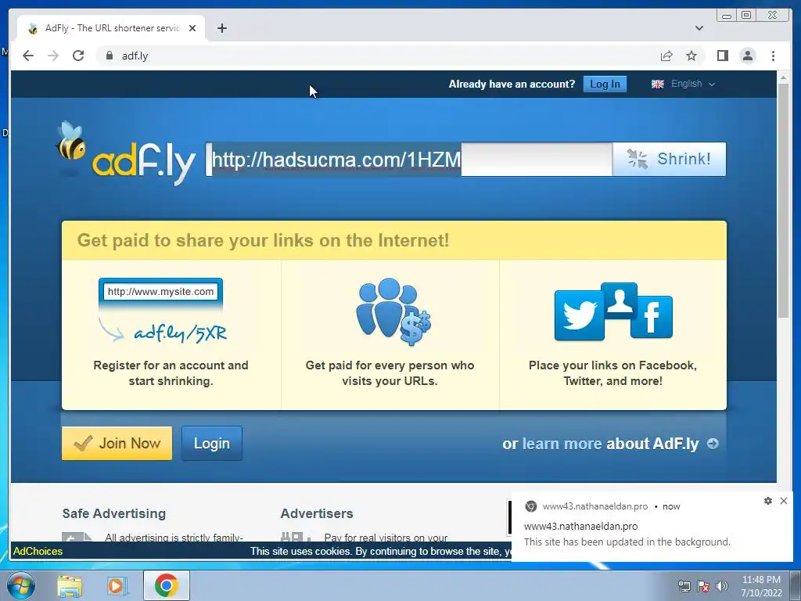Log In to an existing account
This screenshot has height=601, width=801.
point(605,84)
